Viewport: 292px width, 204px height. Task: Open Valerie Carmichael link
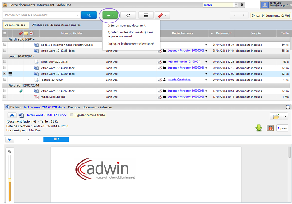point(179,80)
